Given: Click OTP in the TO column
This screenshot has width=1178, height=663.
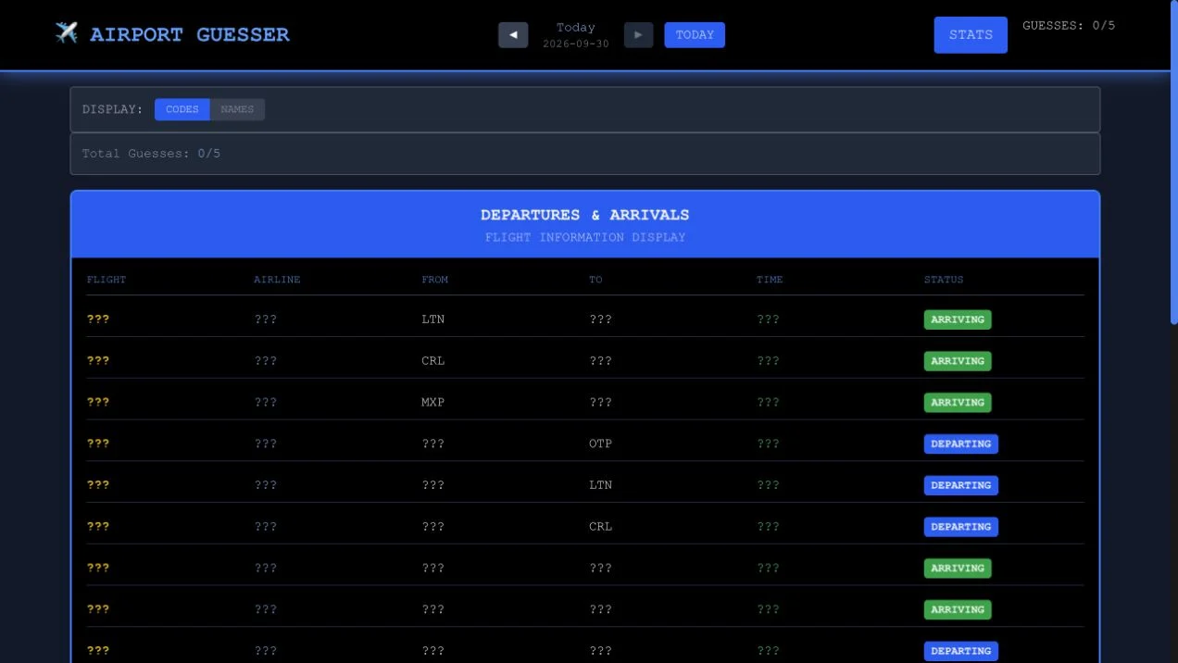Looking at the screenshot, I should coord(601,444).
